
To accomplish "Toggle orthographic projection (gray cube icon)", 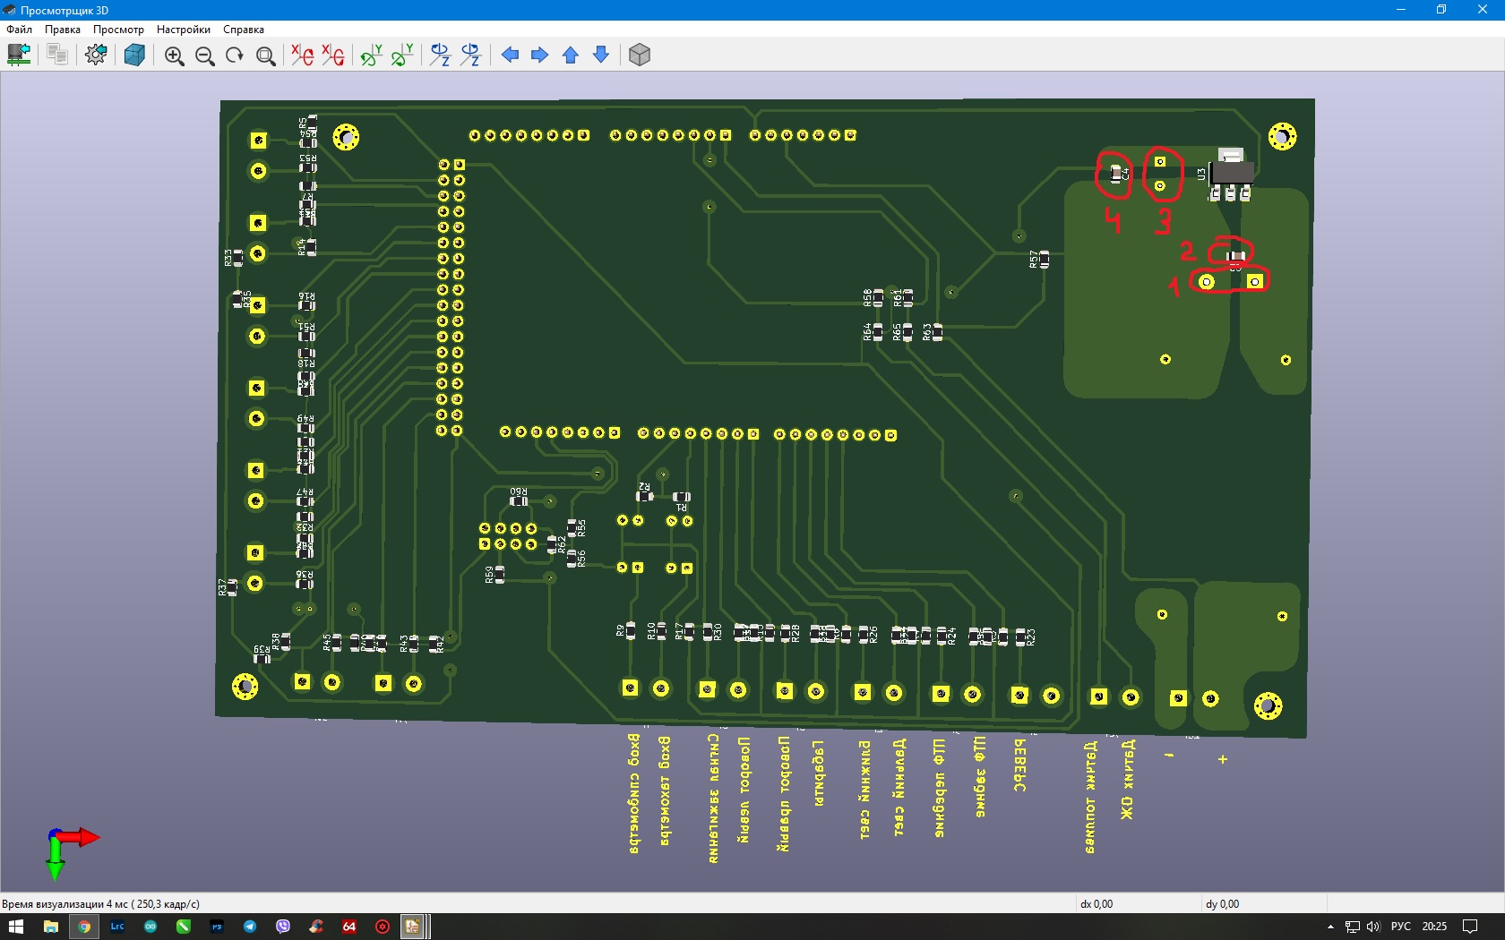I will click(640, 56).
